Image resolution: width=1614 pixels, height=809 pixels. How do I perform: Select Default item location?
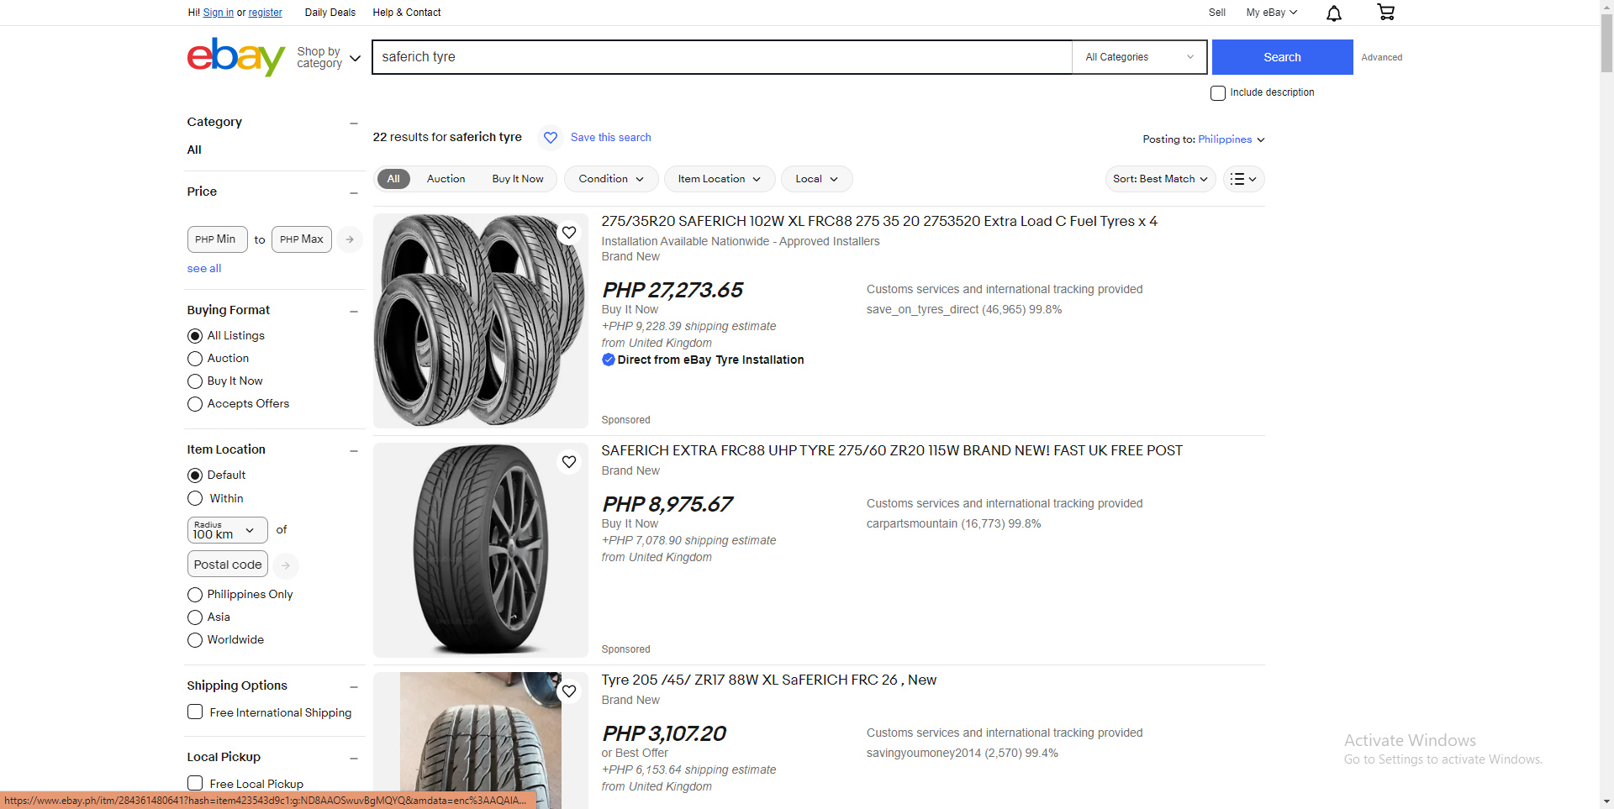(195, 475)
